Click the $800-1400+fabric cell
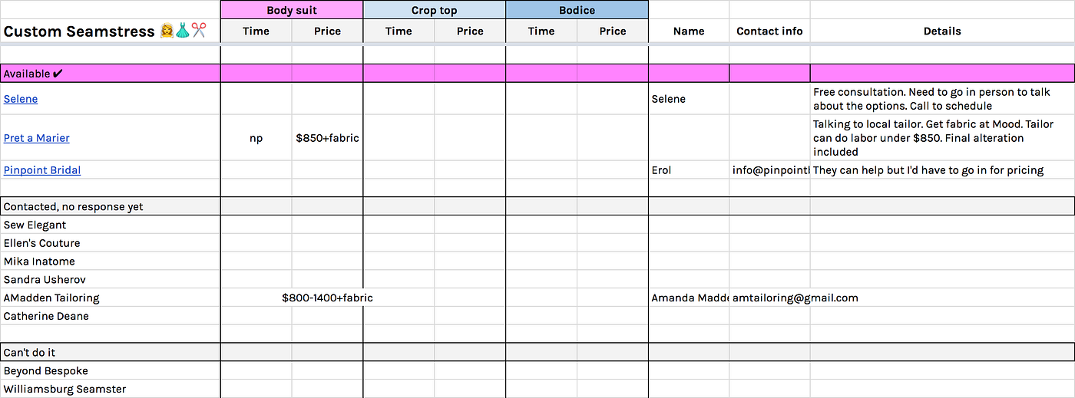Viewport: 1075px width, 398px height. point(327,298)
